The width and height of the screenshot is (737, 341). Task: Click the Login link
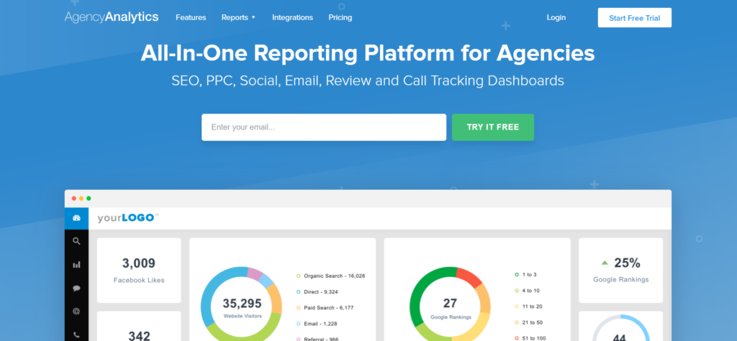click(556, 17)
